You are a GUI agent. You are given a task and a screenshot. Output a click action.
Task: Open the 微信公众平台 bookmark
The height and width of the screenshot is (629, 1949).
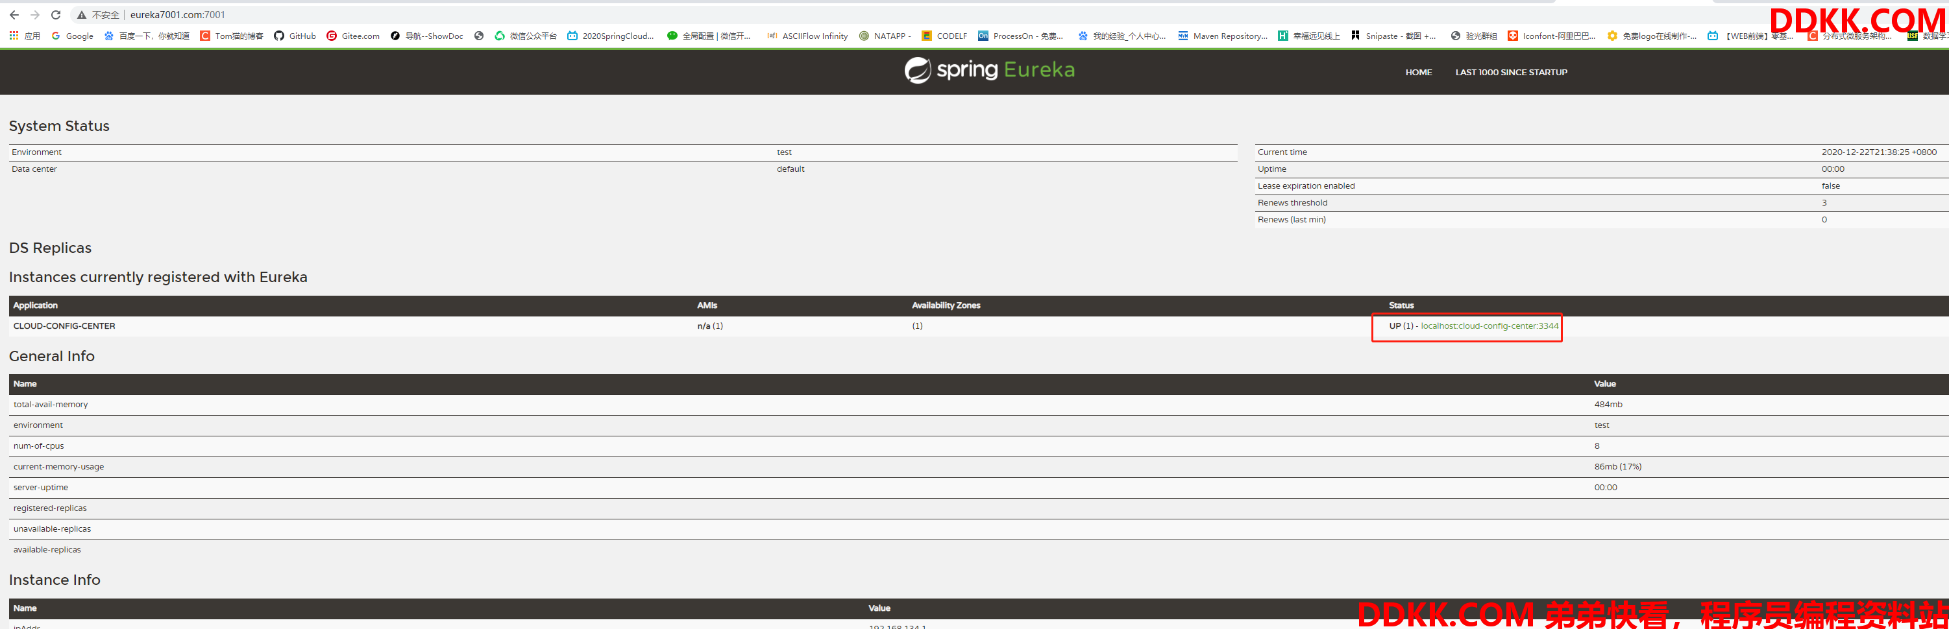coord(526,36)
